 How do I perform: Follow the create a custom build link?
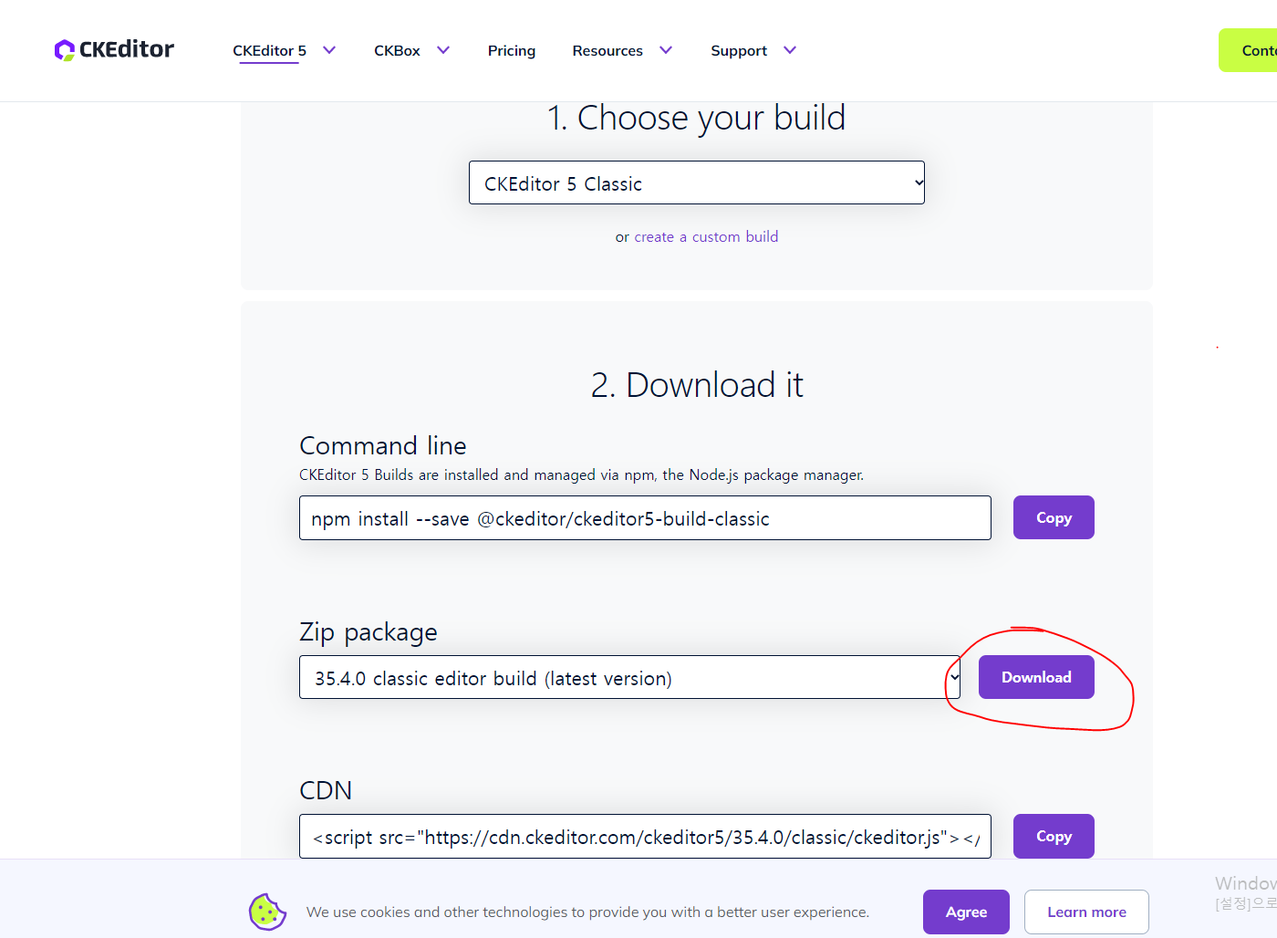(x=706, y=236)
